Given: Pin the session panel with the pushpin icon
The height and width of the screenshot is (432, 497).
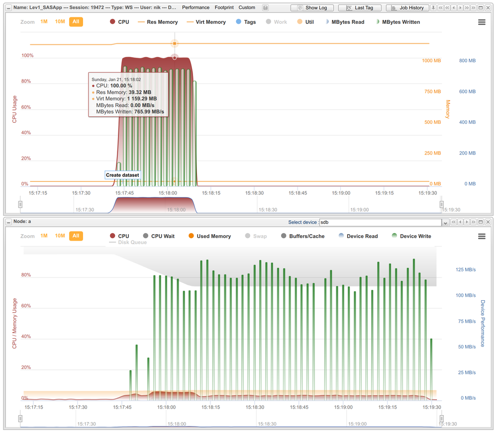Looking at the screenshot, I should [x=433, y=7].
